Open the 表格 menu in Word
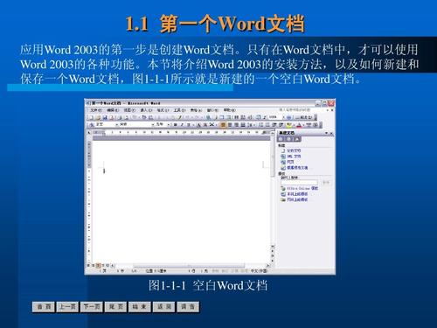This screenshot has width=437, height=328. 196,110
